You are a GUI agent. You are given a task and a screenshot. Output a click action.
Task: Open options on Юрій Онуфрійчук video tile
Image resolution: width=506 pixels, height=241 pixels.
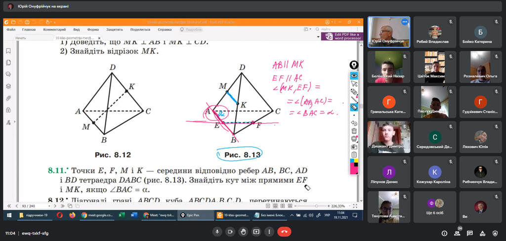[x=405, y=22]
